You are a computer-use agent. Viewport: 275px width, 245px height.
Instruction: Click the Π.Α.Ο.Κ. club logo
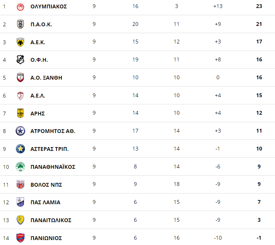click(20, 24)
